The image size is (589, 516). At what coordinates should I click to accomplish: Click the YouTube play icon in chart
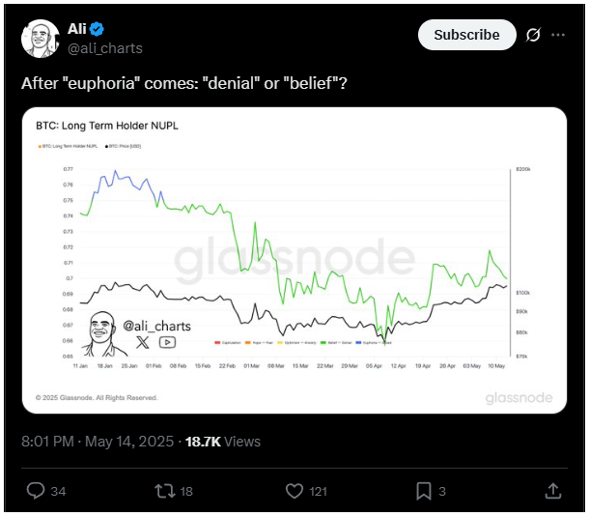[x=167, y=342]
